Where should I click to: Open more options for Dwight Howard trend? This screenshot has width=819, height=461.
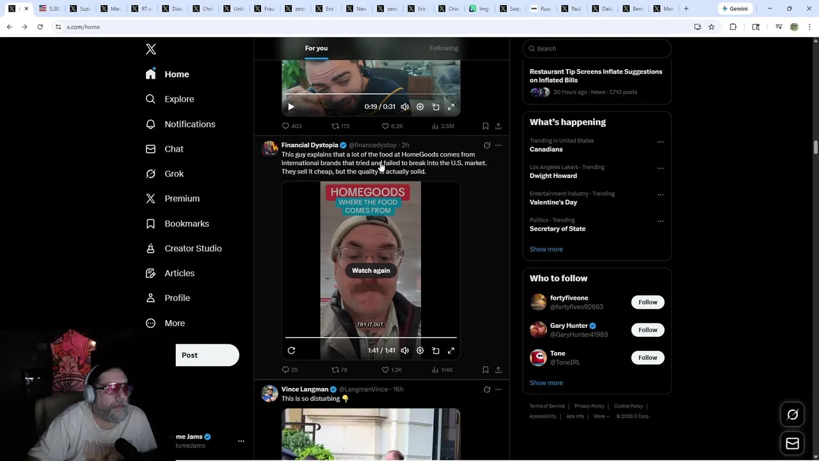pos(660,168)
